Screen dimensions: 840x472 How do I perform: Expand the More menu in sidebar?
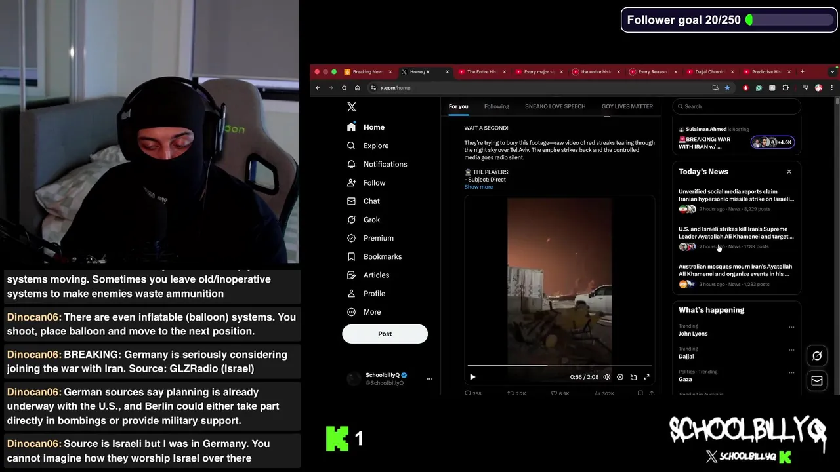point(364,312)
